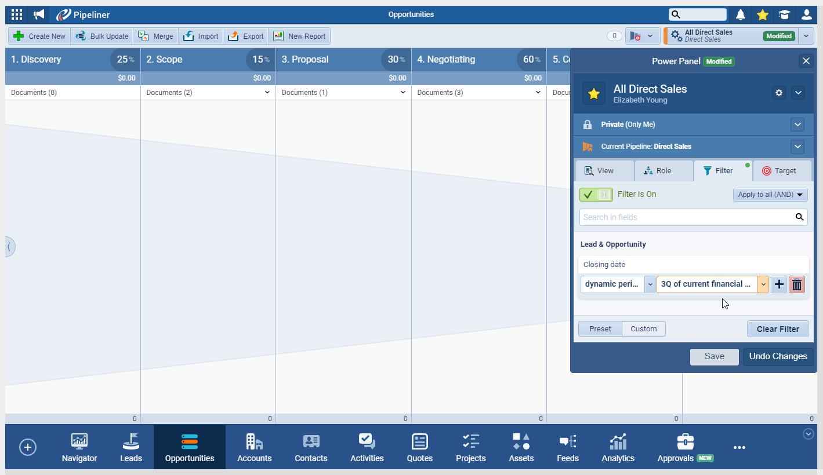The image size is (823, 475).
Task: Click the megaphone announcements icon
Action: (39, 14)
